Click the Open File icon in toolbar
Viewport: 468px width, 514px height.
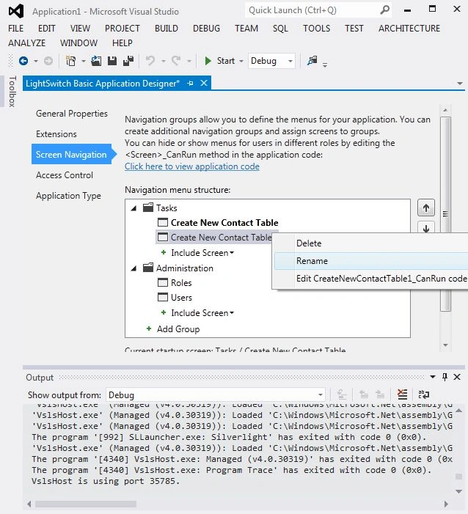tap(96, 61)
